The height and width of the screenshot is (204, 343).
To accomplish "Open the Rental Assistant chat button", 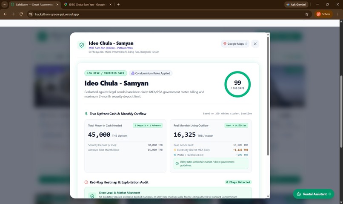I will pyautogui.click(x=314, y=194).
